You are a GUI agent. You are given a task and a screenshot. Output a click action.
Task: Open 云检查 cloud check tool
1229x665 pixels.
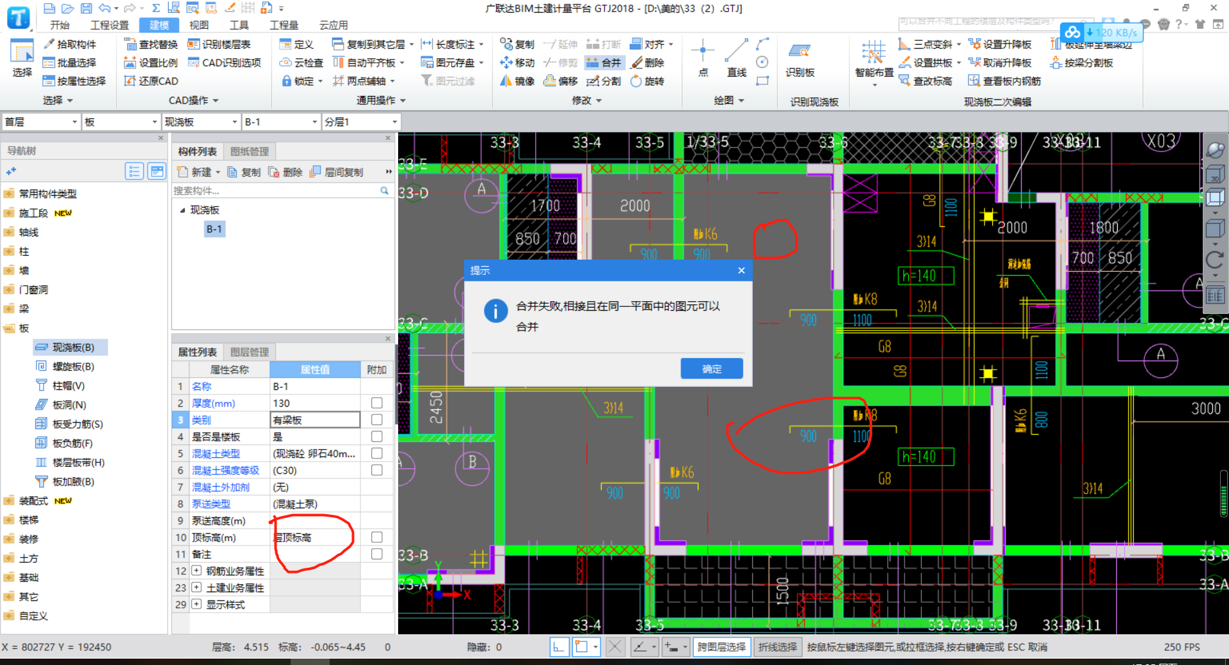click(301, 63)
